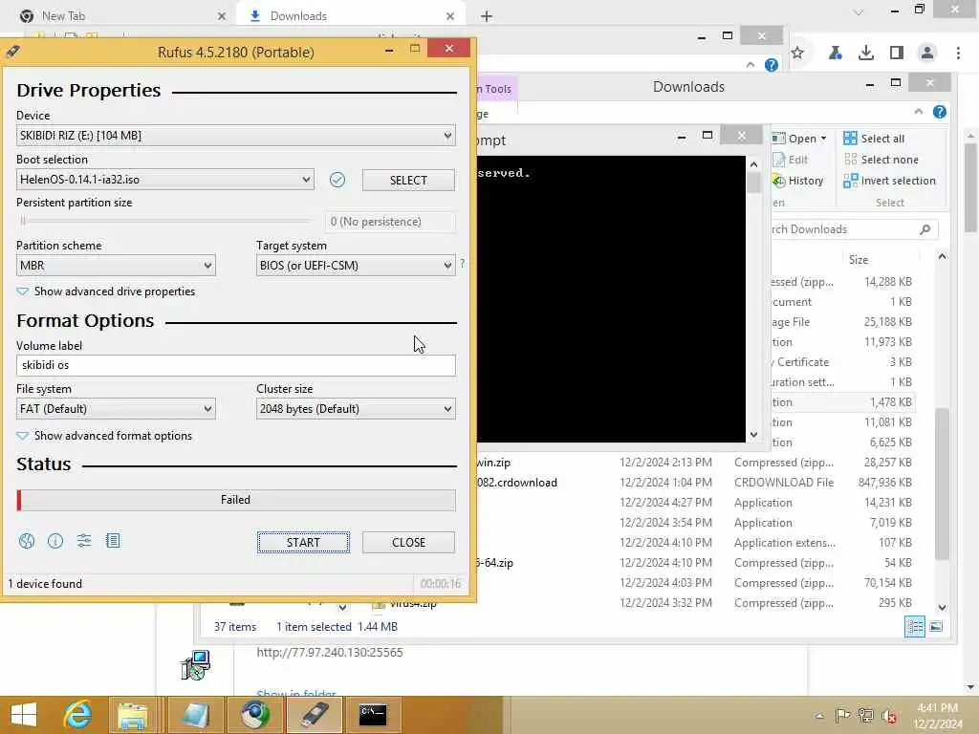
Task: Show Rufus about information icon
Action: pyautogui.click(x=54, y=541)
